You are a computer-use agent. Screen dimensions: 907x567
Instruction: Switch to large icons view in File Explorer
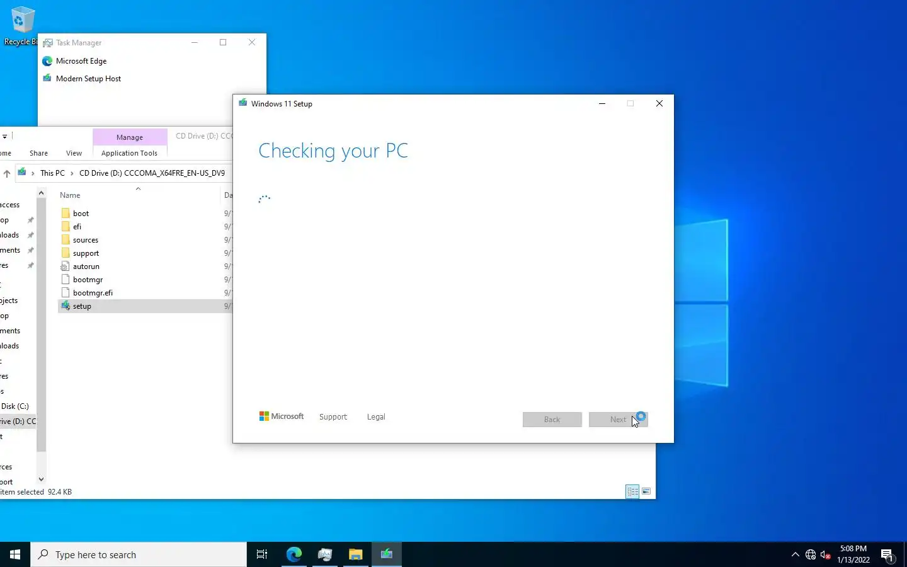tap(646, 491)
